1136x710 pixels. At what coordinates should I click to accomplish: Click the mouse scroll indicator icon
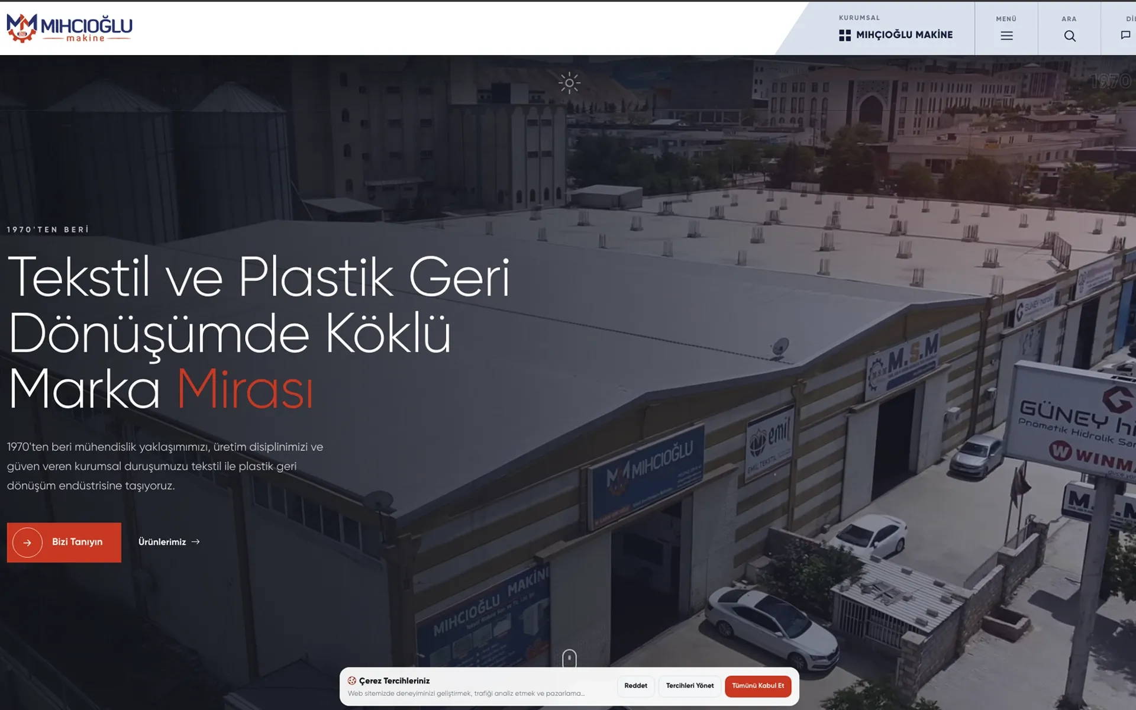pyautogui.click(x=569, y=658)
